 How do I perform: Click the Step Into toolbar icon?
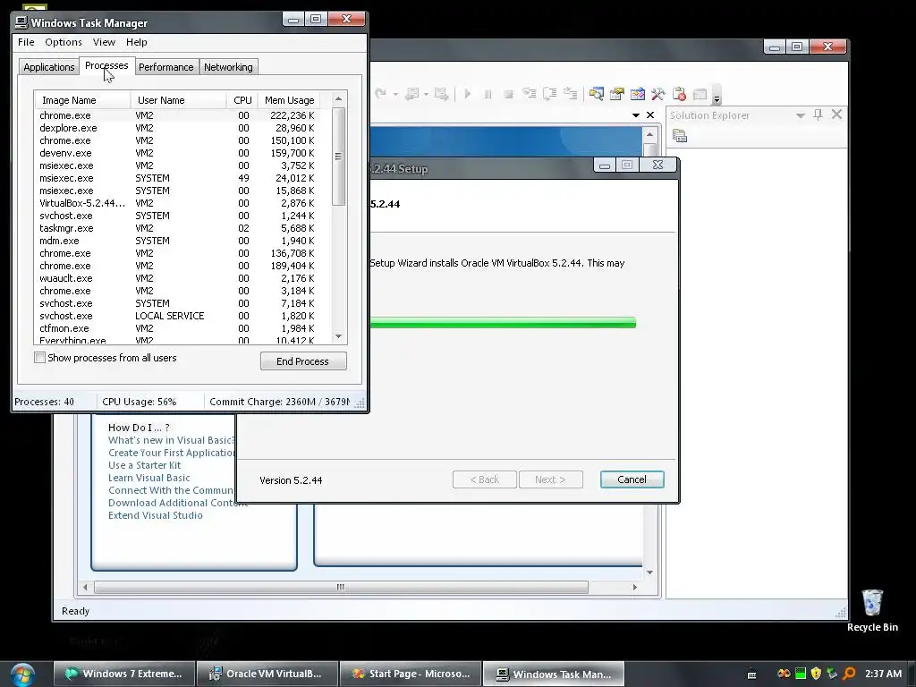click(530, 93)
